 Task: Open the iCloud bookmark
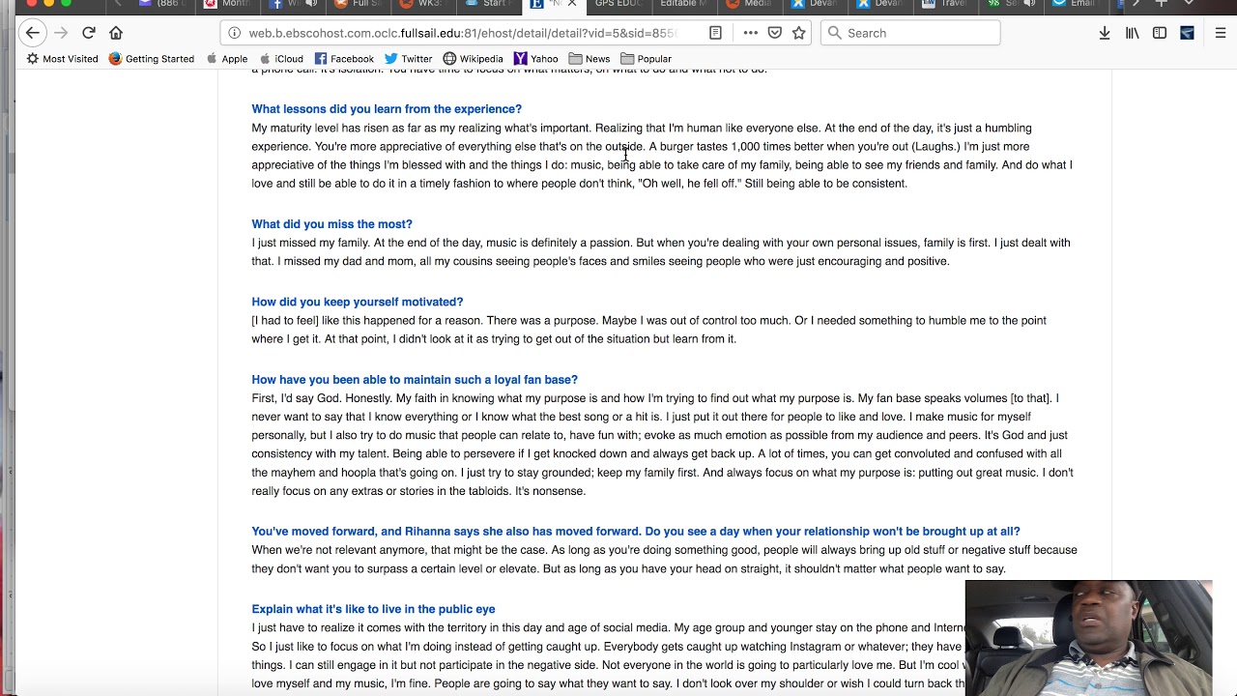280,59
